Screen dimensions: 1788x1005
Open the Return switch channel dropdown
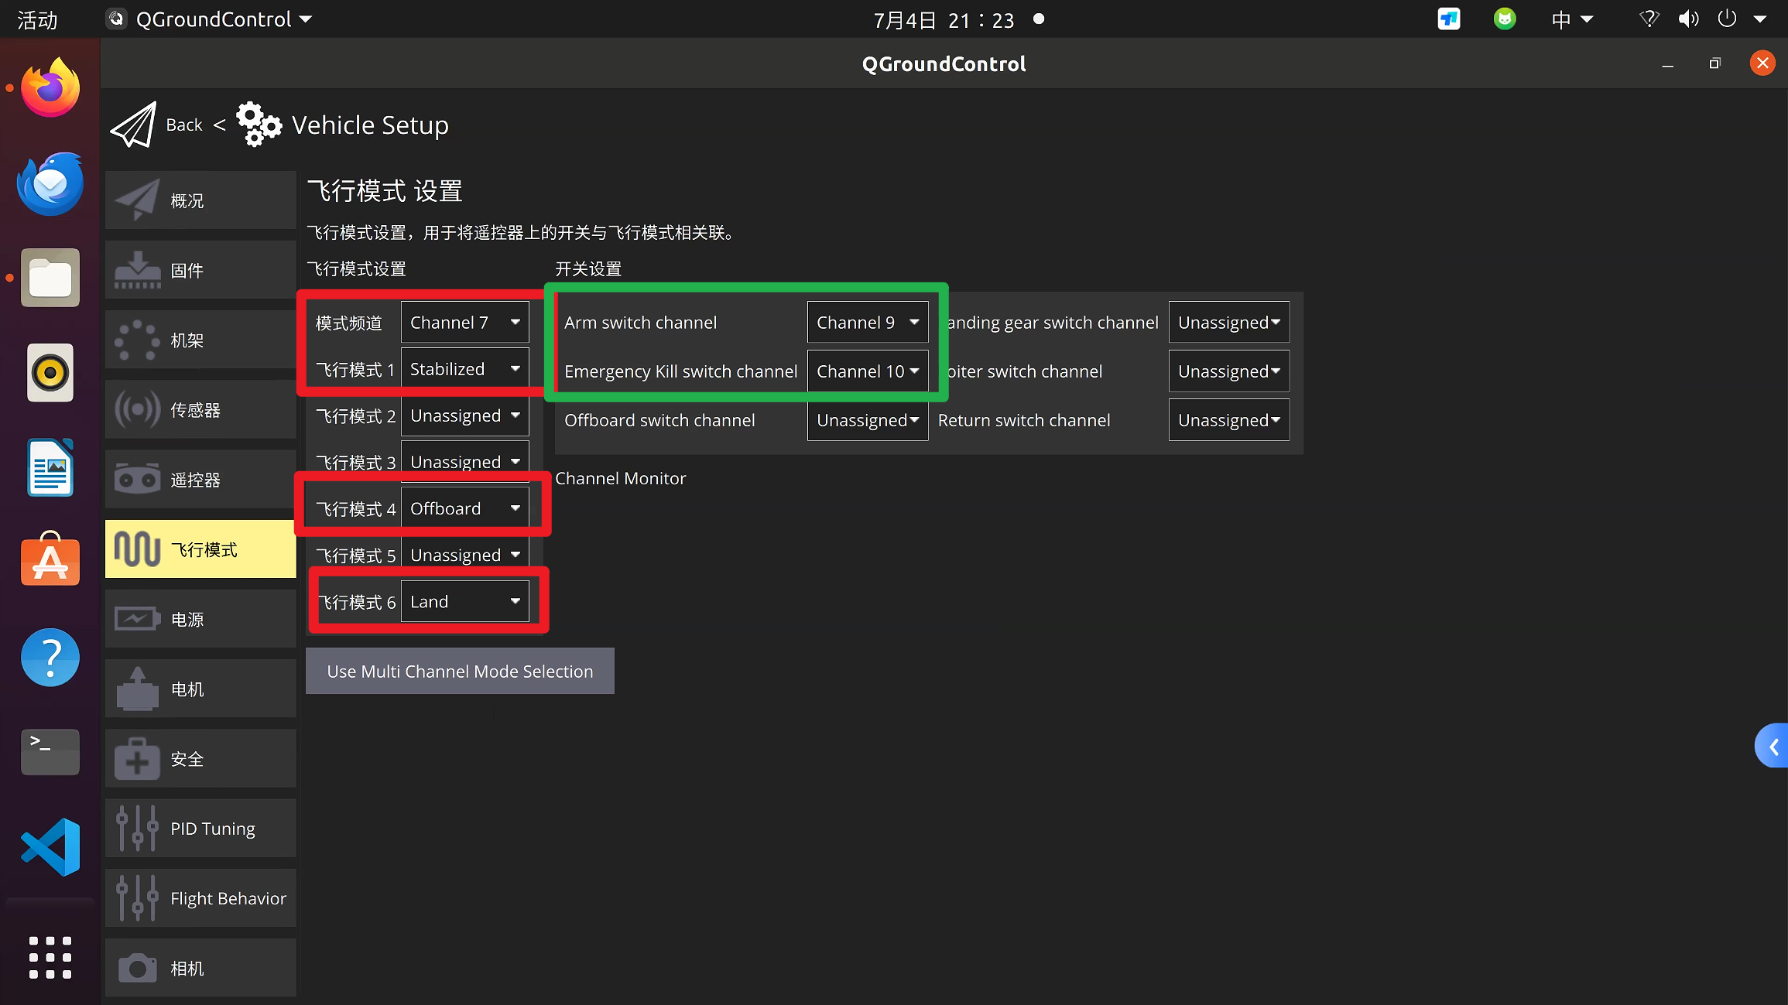[1228, 419]
